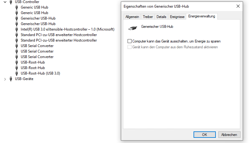250x143 pixels.
Task: Open the Details tab
Action: click(x=161, y=17)
